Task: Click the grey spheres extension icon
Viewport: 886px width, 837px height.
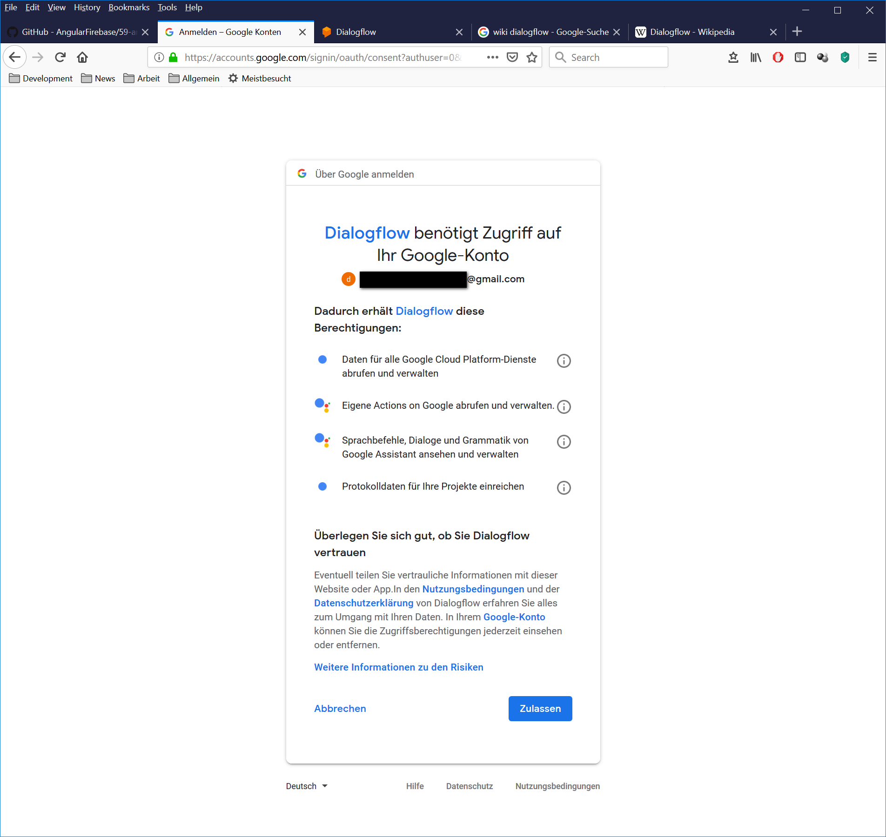Action: click(x=823, y=57)
